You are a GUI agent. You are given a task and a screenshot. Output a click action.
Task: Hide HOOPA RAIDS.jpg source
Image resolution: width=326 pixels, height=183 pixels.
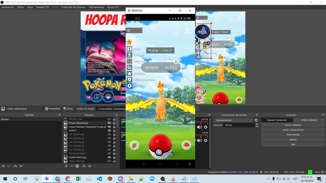[109, 157]
